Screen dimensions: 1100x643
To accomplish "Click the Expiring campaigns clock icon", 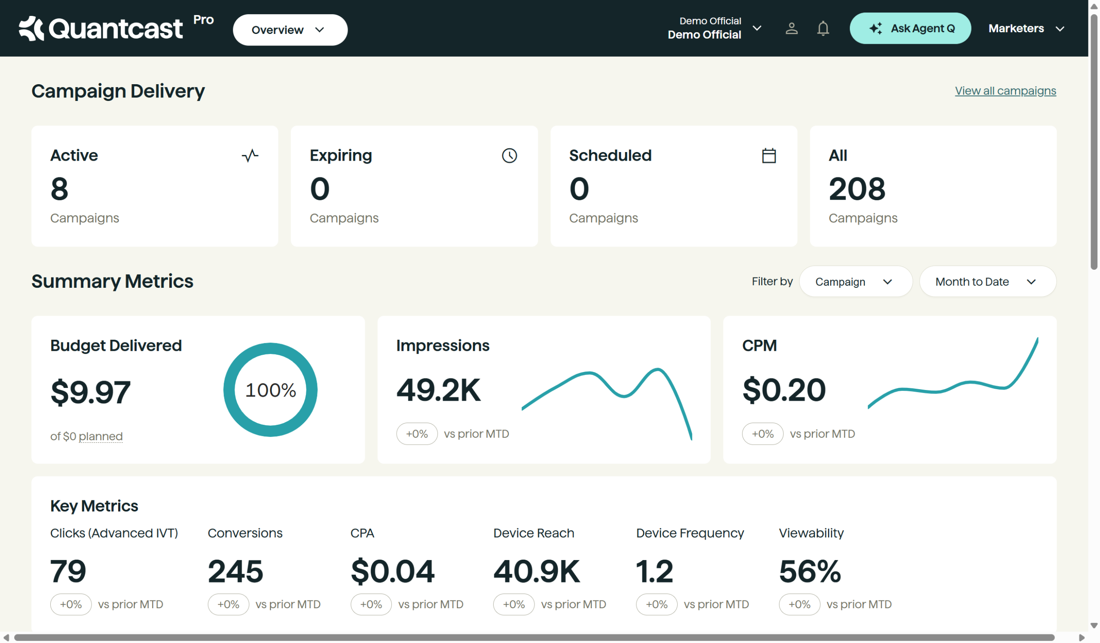I will coord(510,156).
